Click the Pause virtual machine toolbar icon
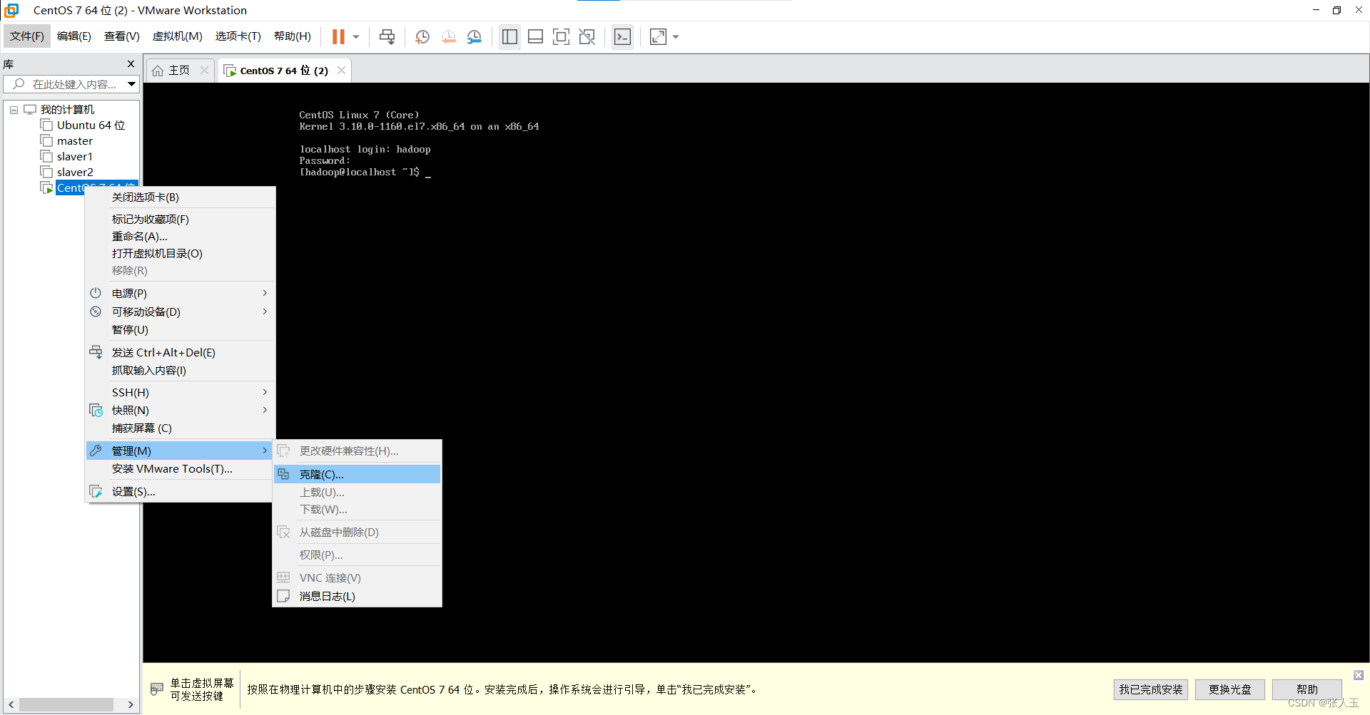The width and height of the screenshot is (1370, 715). pos(338,36)
